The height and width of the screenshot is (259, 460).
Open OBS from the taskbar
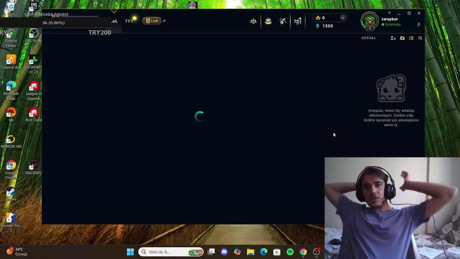click(316, 252)
